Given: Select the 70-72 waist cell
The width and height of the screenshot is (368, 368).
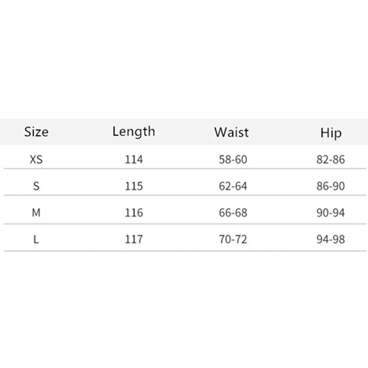Looking at the screenshot, I should [x=233, y=240].
